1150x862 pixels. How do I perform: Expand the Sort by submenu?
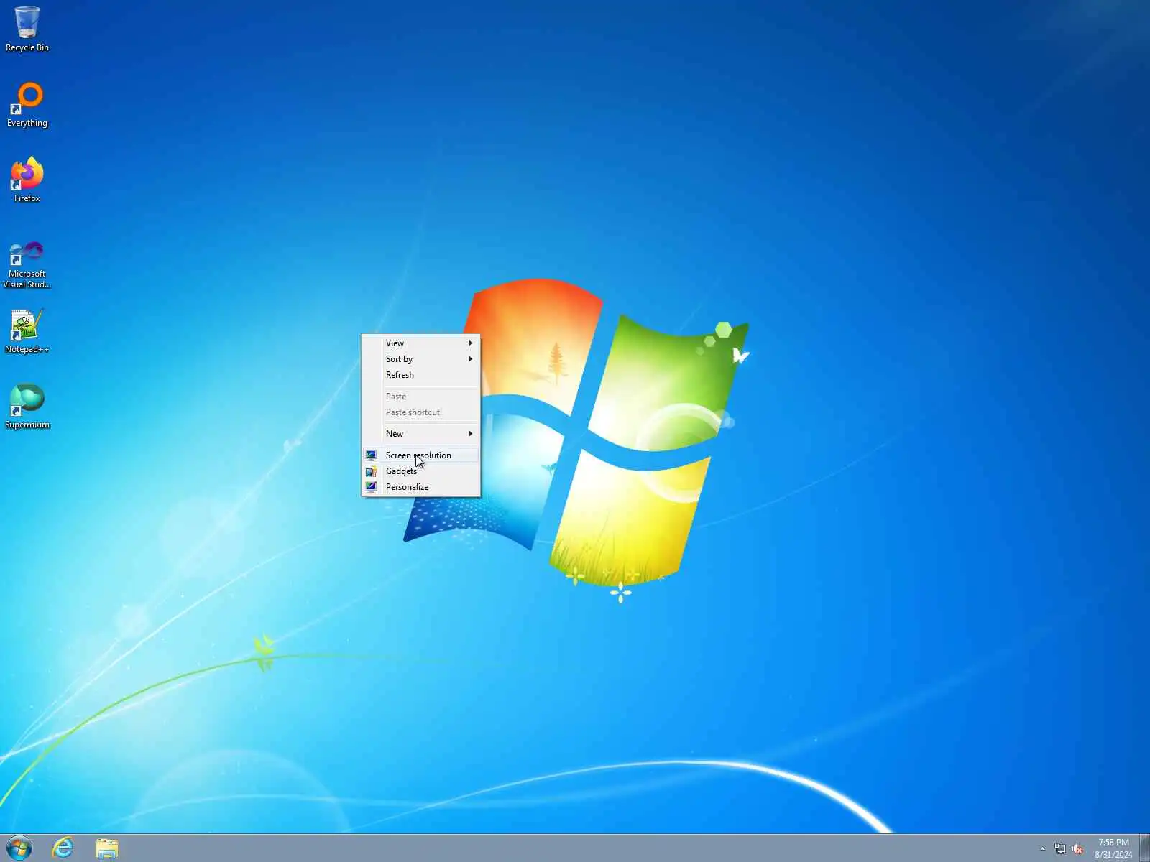[421, 359]
